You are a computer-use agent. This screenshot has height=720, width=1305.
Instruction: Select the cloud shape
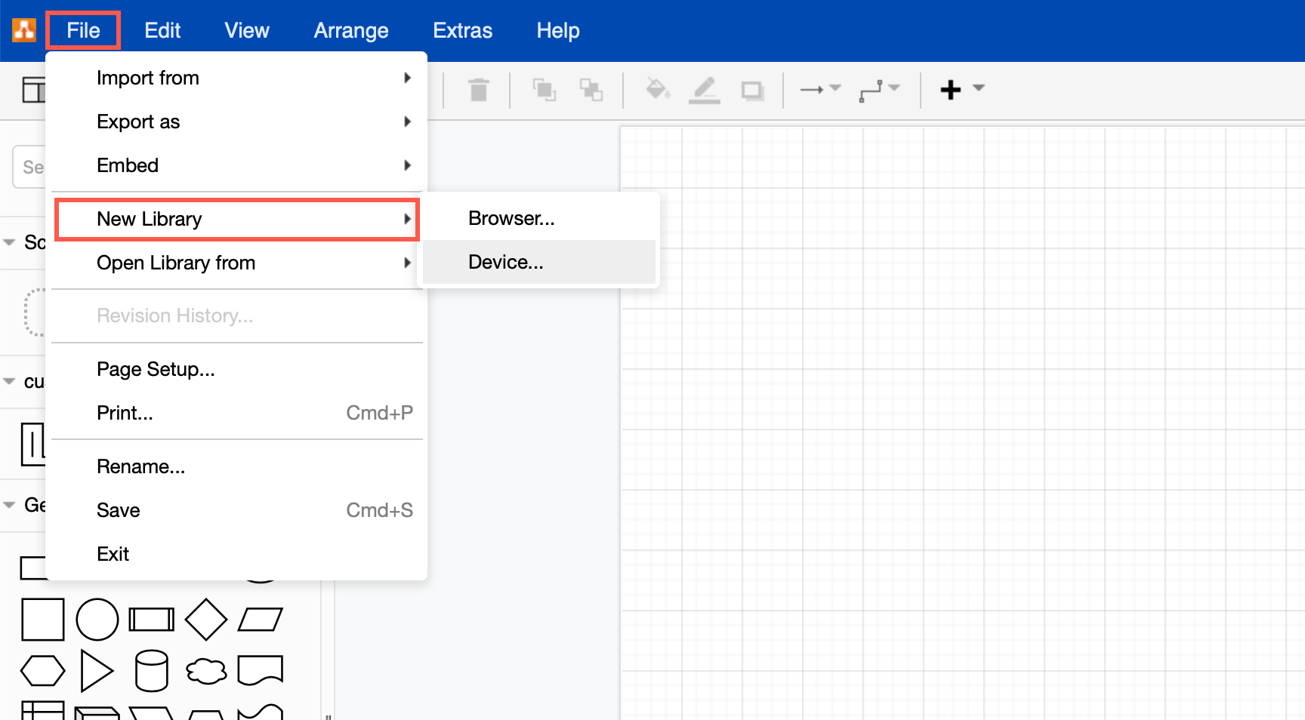coord(205,669)
